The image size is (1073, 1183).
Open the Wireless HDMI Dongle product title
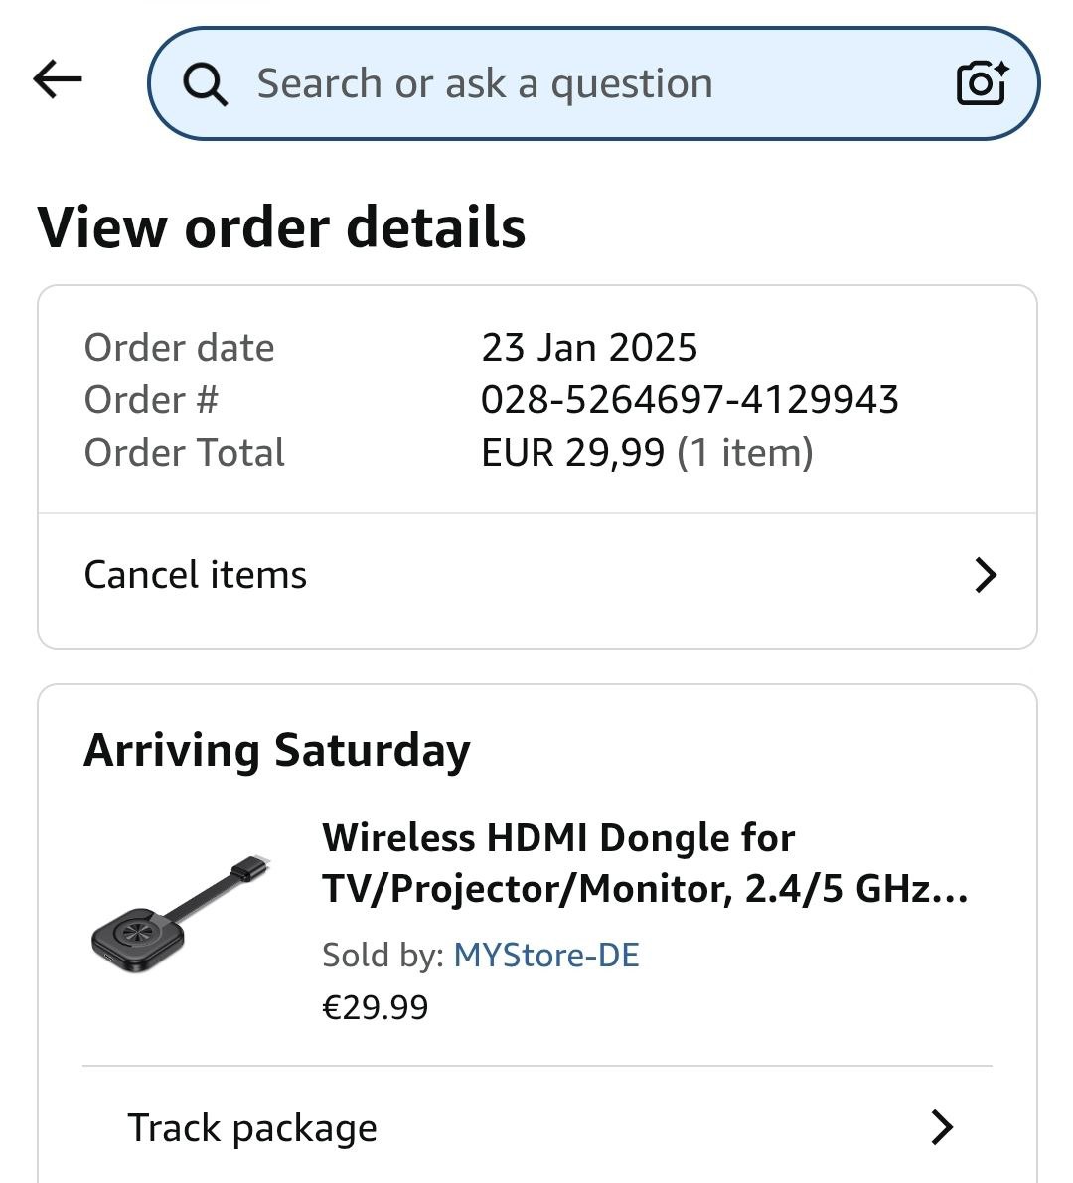tap(644, 863)
